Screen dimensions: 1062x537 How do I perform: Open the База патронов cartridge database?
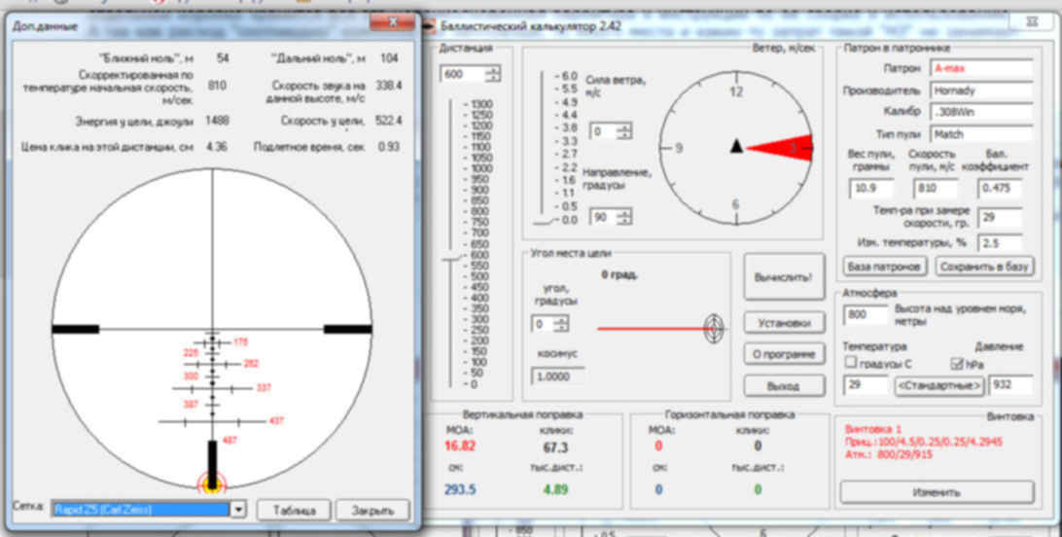pos(884,266)
